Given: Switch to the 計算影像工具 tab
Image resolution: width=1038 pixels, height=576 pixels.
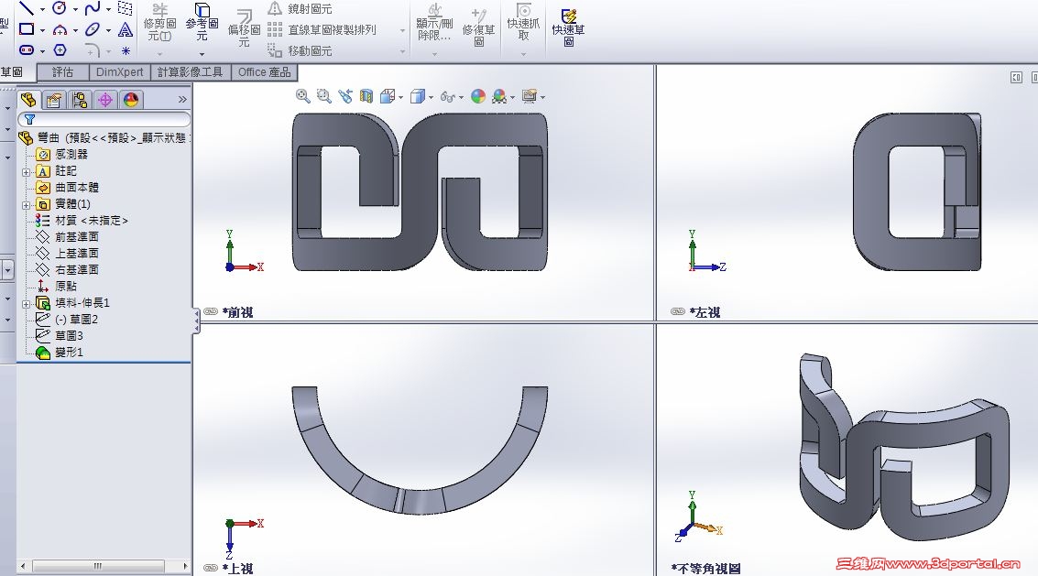Looking at the screenshot, I should (x=191, y=72).
